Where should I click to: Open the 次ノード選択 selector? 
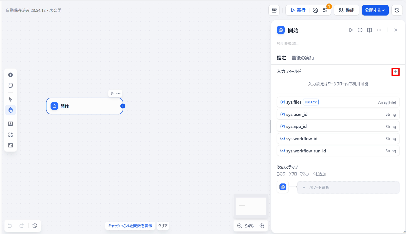(348, 187)
